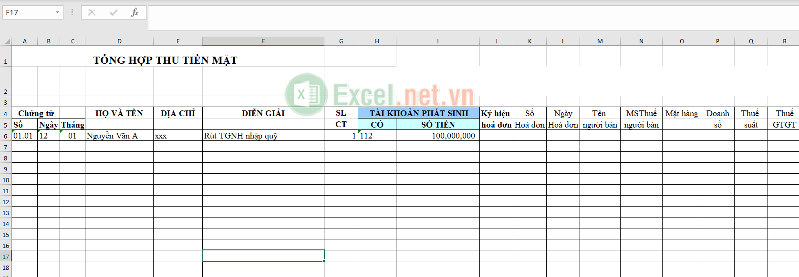Select the cell containing Nguyễn Văn A
Screen dimensions: 799x277
[119, 136]
